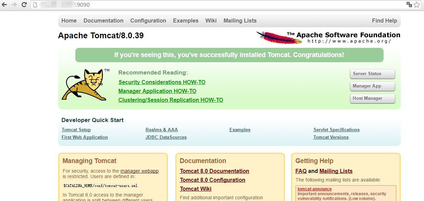Click the page icon in the address bar
Viewport: 424px width, 201px height.
[35, 5]
